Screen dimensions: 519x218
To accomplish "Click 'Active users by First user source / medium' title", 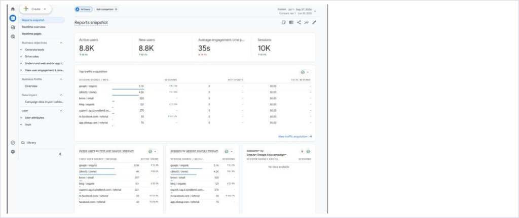I will (106, 151).
